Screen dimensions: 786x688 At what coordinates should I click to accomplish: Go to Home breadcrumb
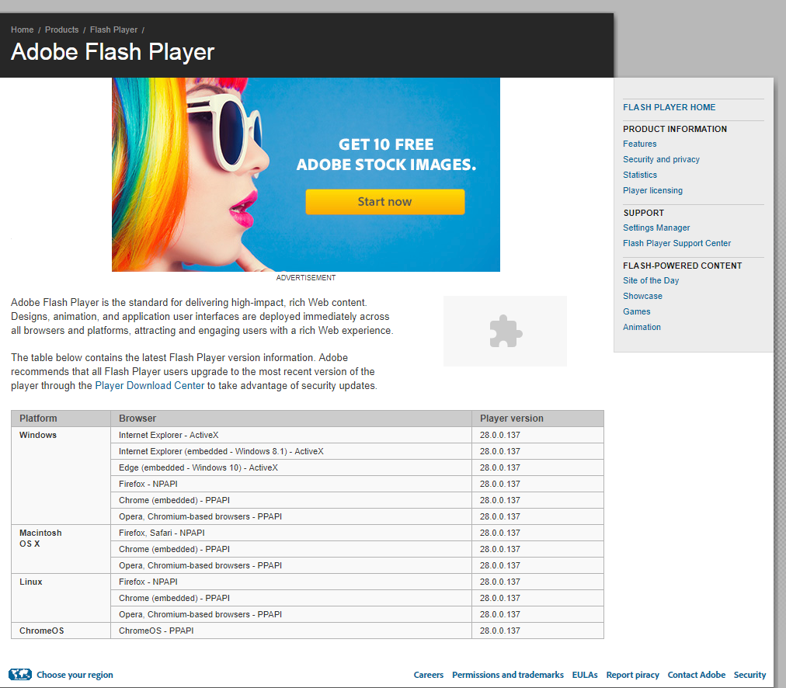(x=23, y=30)
